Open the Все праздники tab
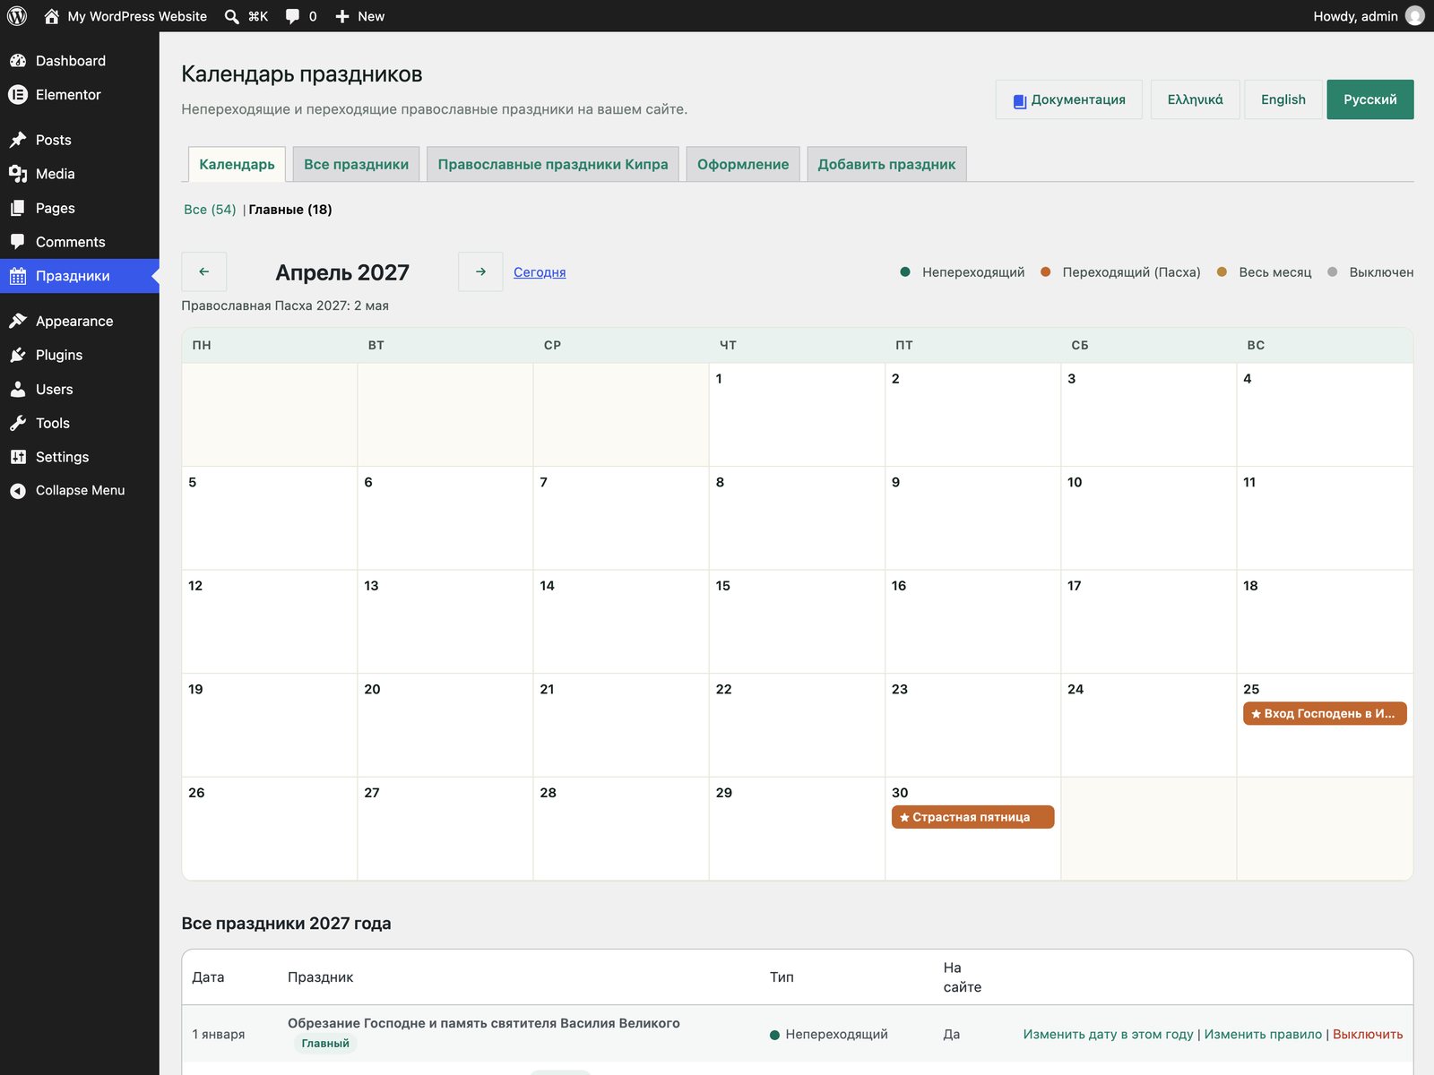The height and width of the screenshot is (1075, 1434). (356, 164)
